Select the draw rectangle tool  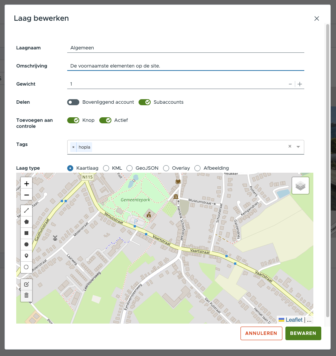26,233
